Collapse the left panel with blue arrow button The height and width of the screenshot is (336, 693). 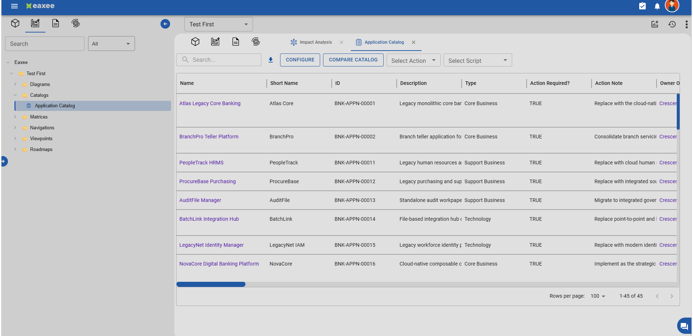point(165,24)
